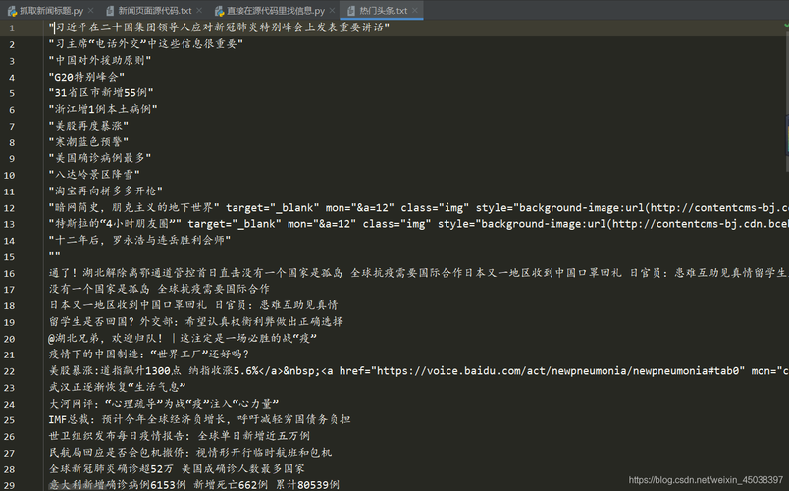Screen dimensions: 789x491
Task: Click line 18 "日本又一地区收到中国口罩回礼"
Action: (x=193, y=305)
